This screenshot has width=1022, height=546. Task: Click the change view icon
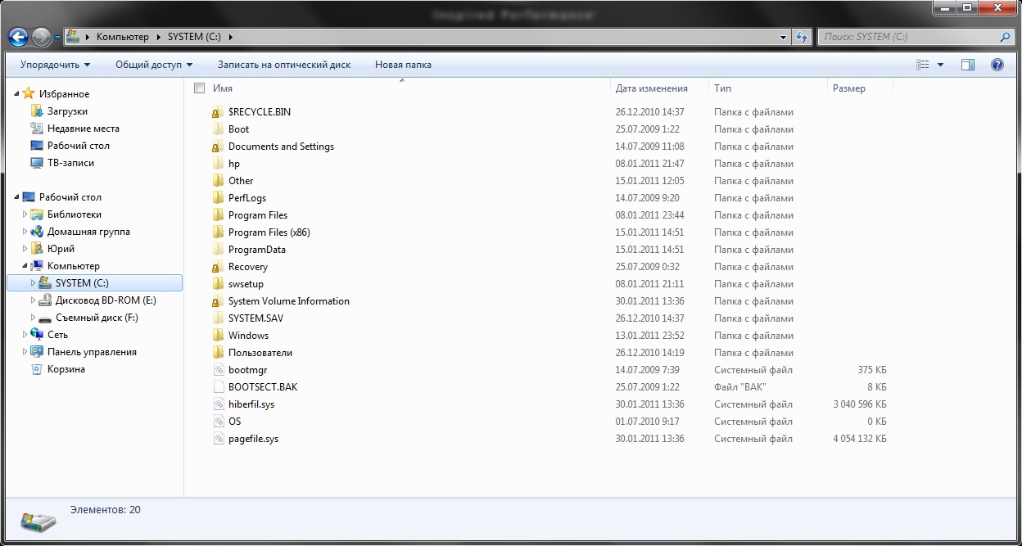[x=923, y=65]
